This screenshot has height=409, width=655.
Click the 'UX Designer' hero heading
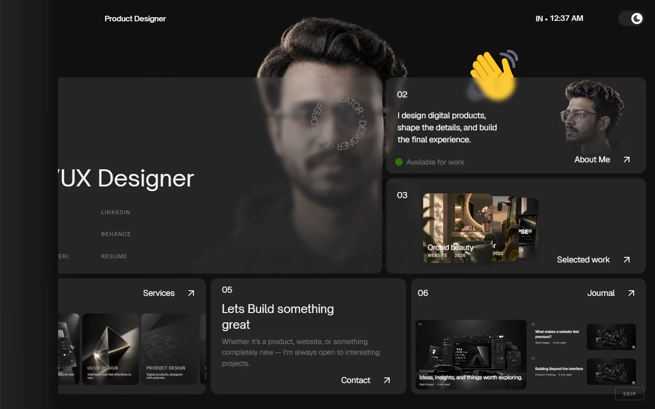[126, 179]
